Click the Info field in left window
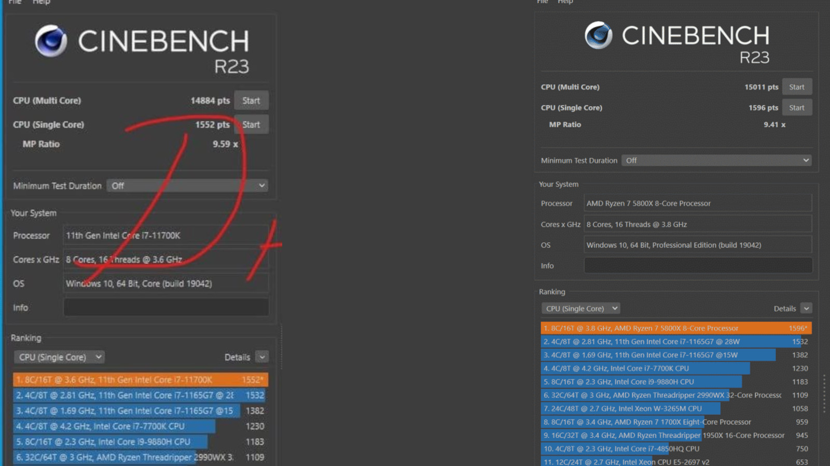Image resolution: width=830 pixels, height=466 pixels. click(x=166, y=308)
